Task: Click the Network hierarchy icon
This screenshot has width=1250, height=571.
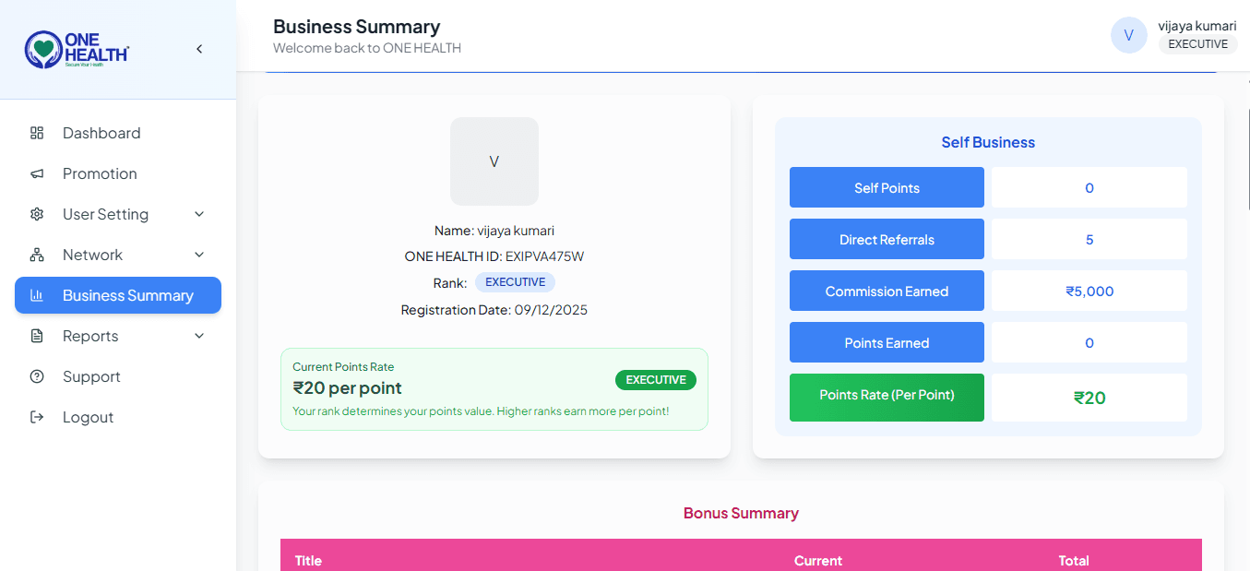Action: pos(37,255)
